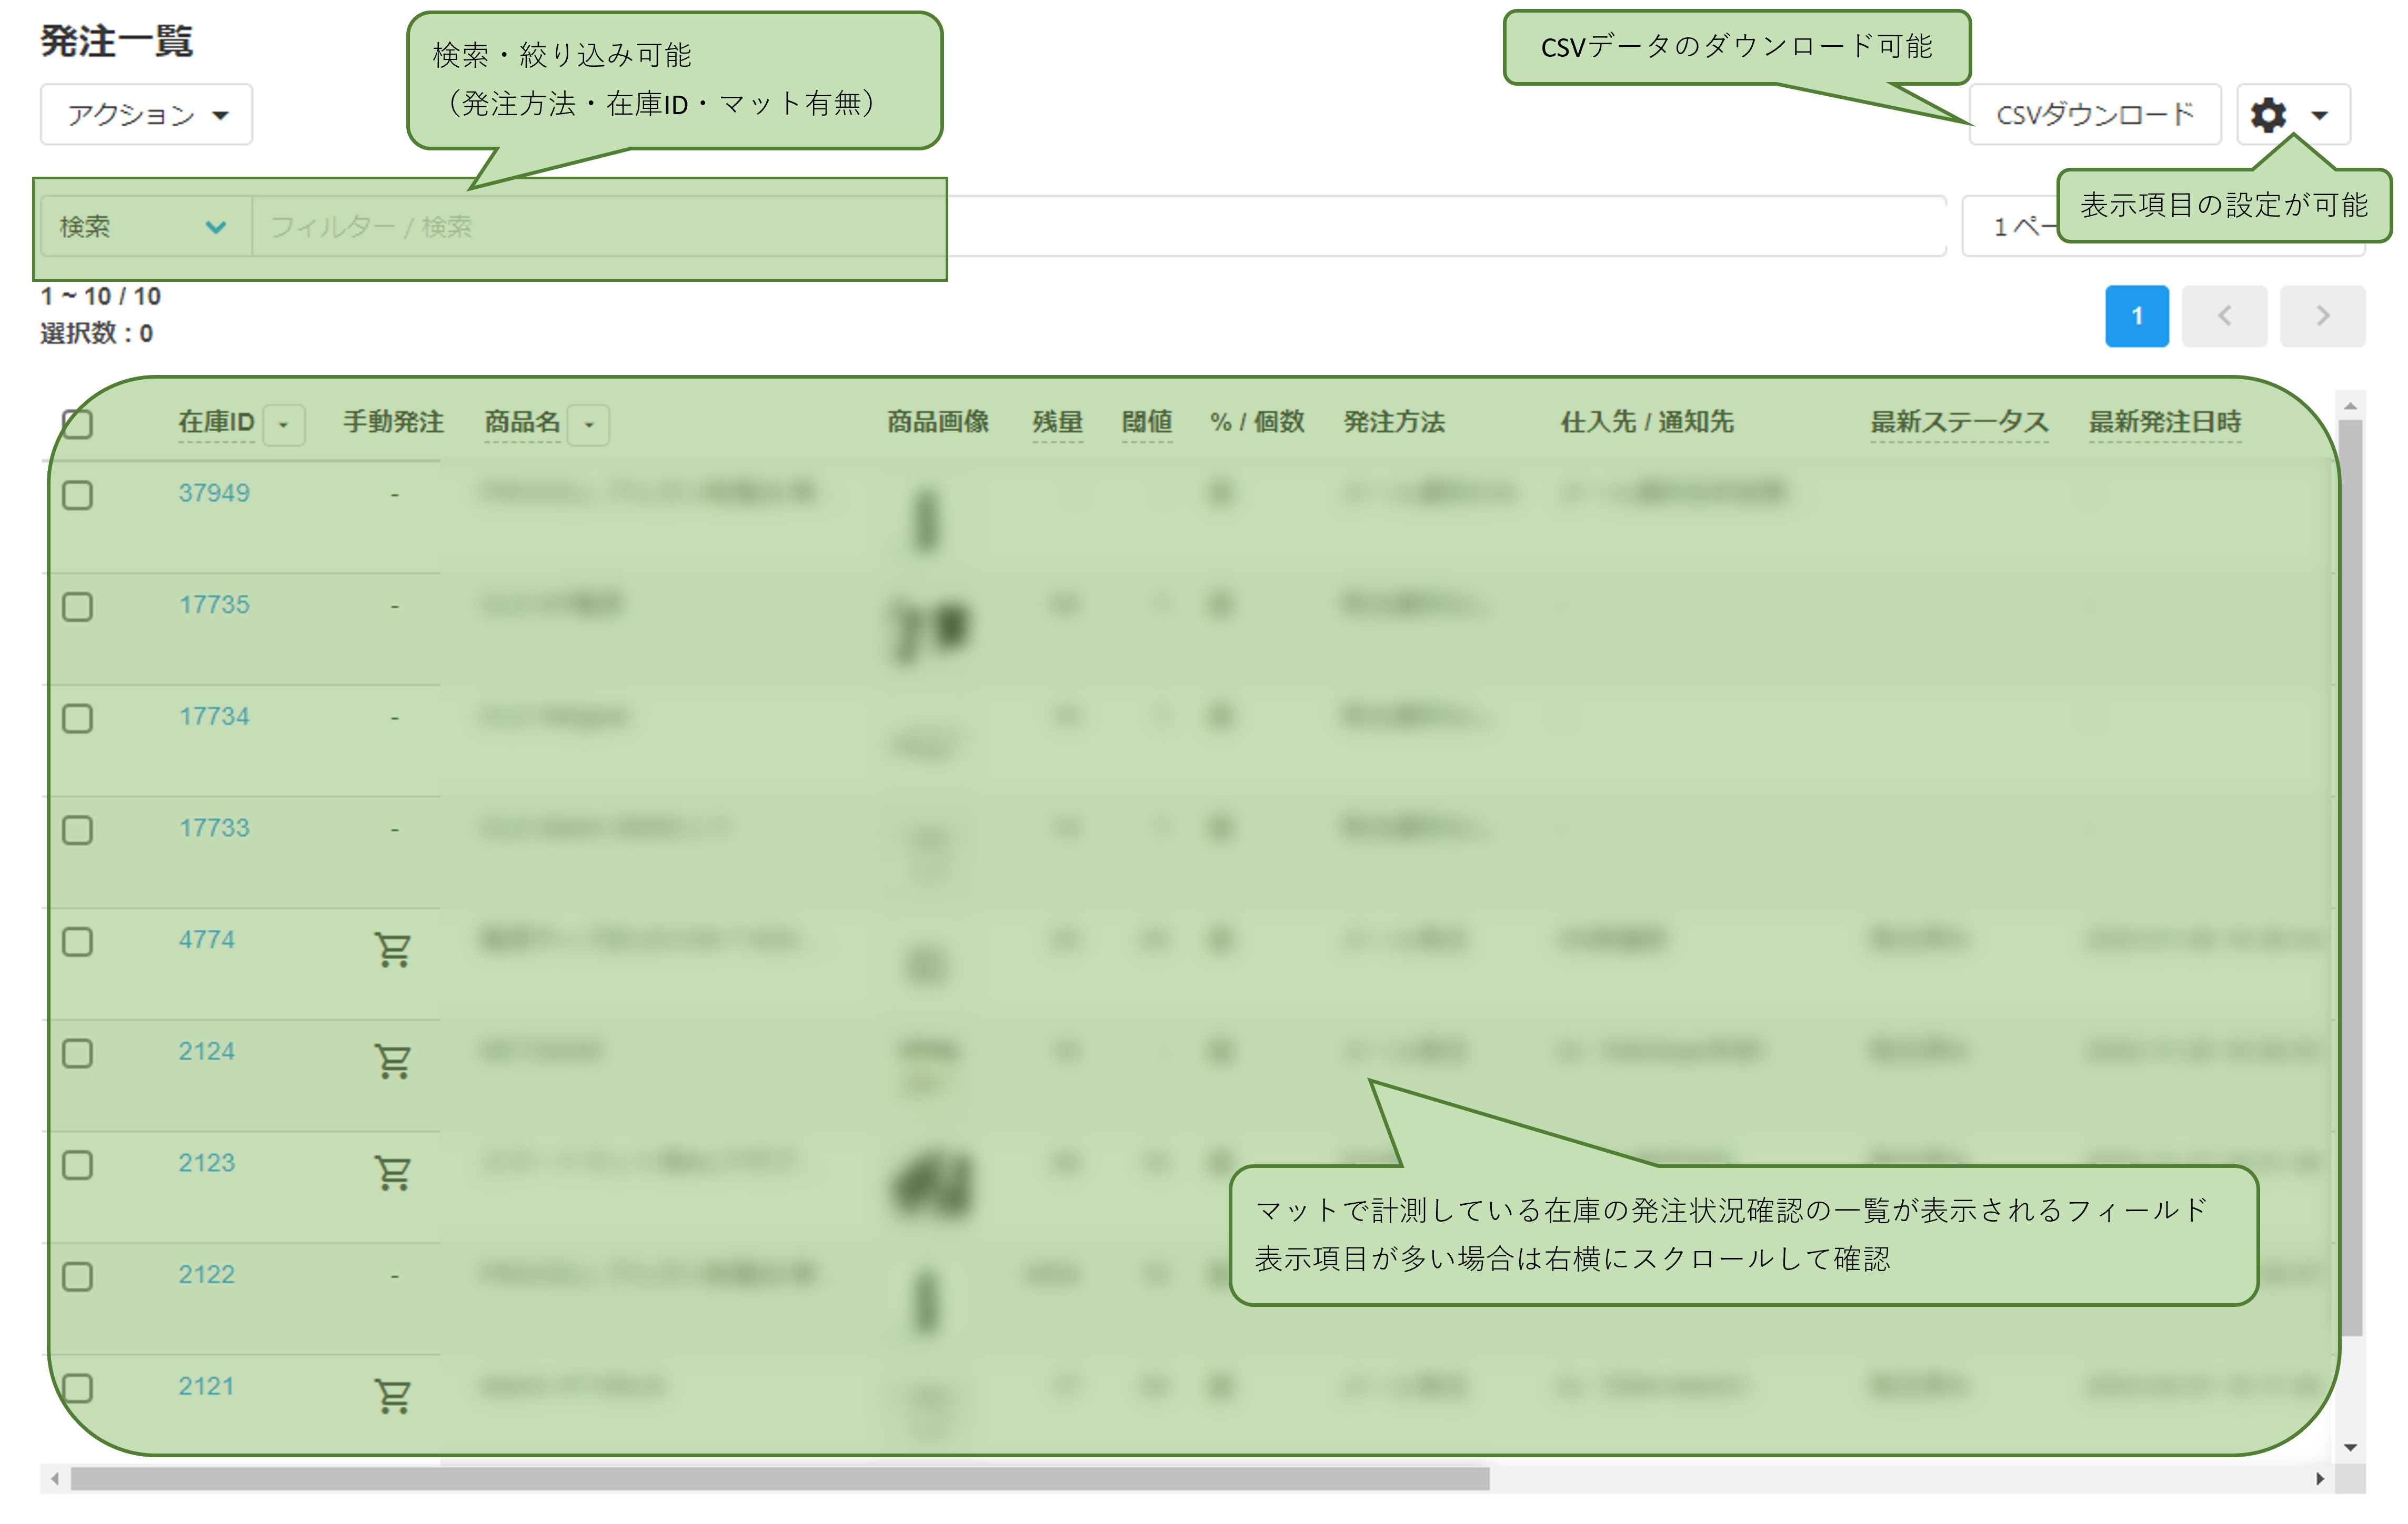
Task: Click manual order cart icon for 2123
Action: point(393,1172)
